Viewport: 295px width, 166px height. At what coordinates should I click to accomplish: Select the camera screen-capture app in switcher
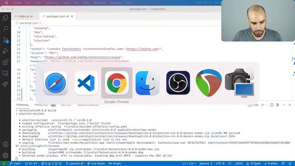click(240, 83)
